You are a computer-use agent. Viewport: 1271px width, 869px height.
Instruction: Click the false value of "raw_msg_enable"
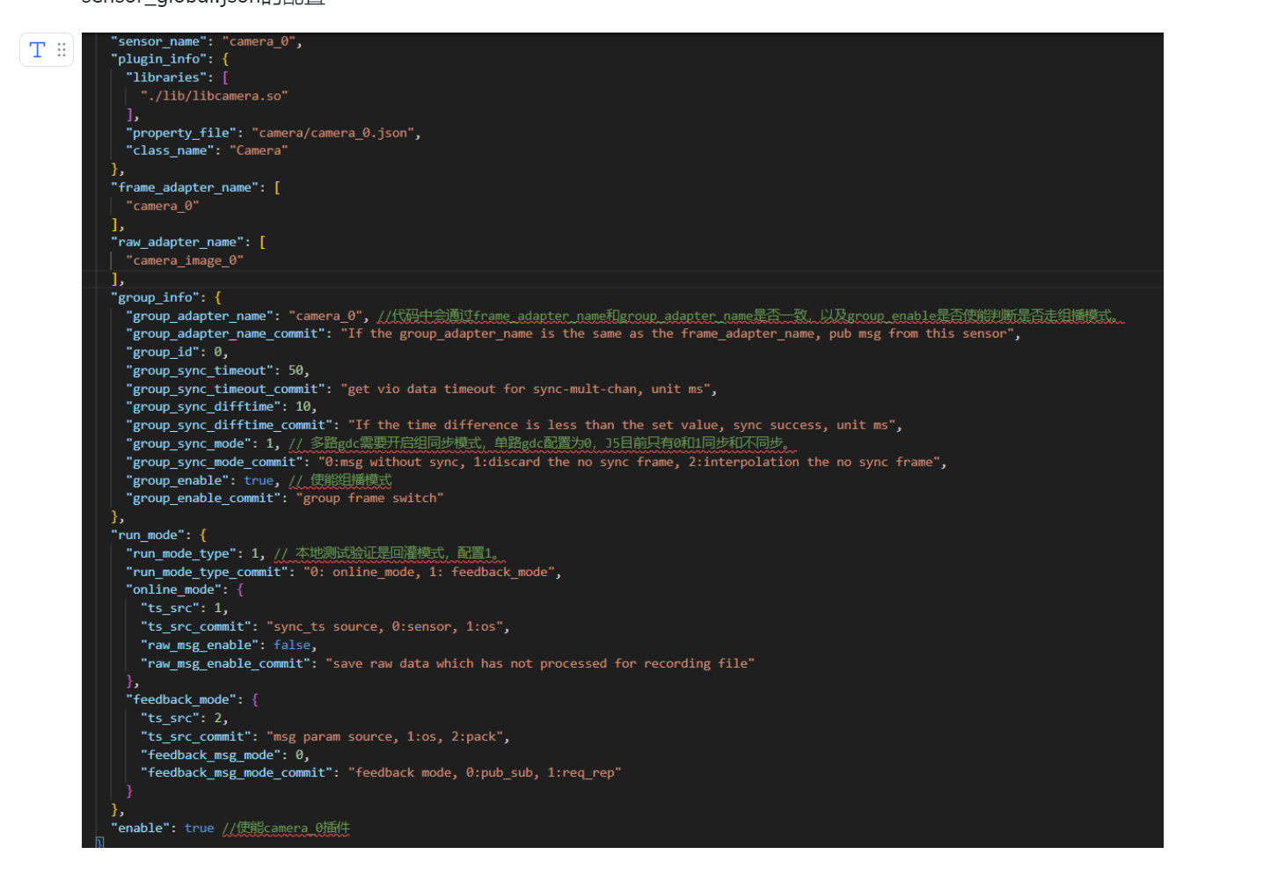[291, 645]
